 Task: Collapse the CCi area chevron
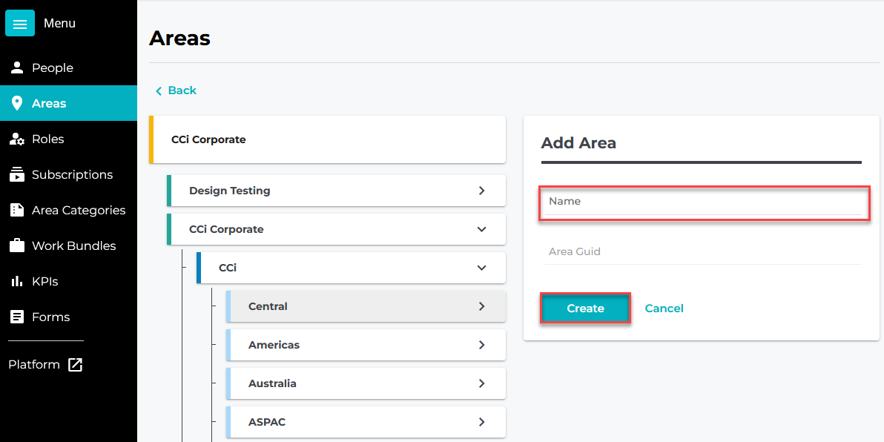[481, 268]
